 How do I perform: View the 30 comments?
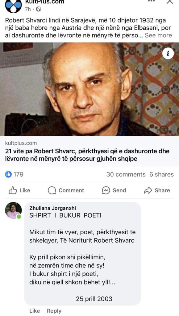tap(126, 174)
